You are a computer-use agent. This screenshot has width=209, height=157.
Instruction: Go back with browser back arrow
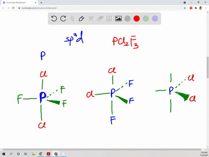pos(3,8)
